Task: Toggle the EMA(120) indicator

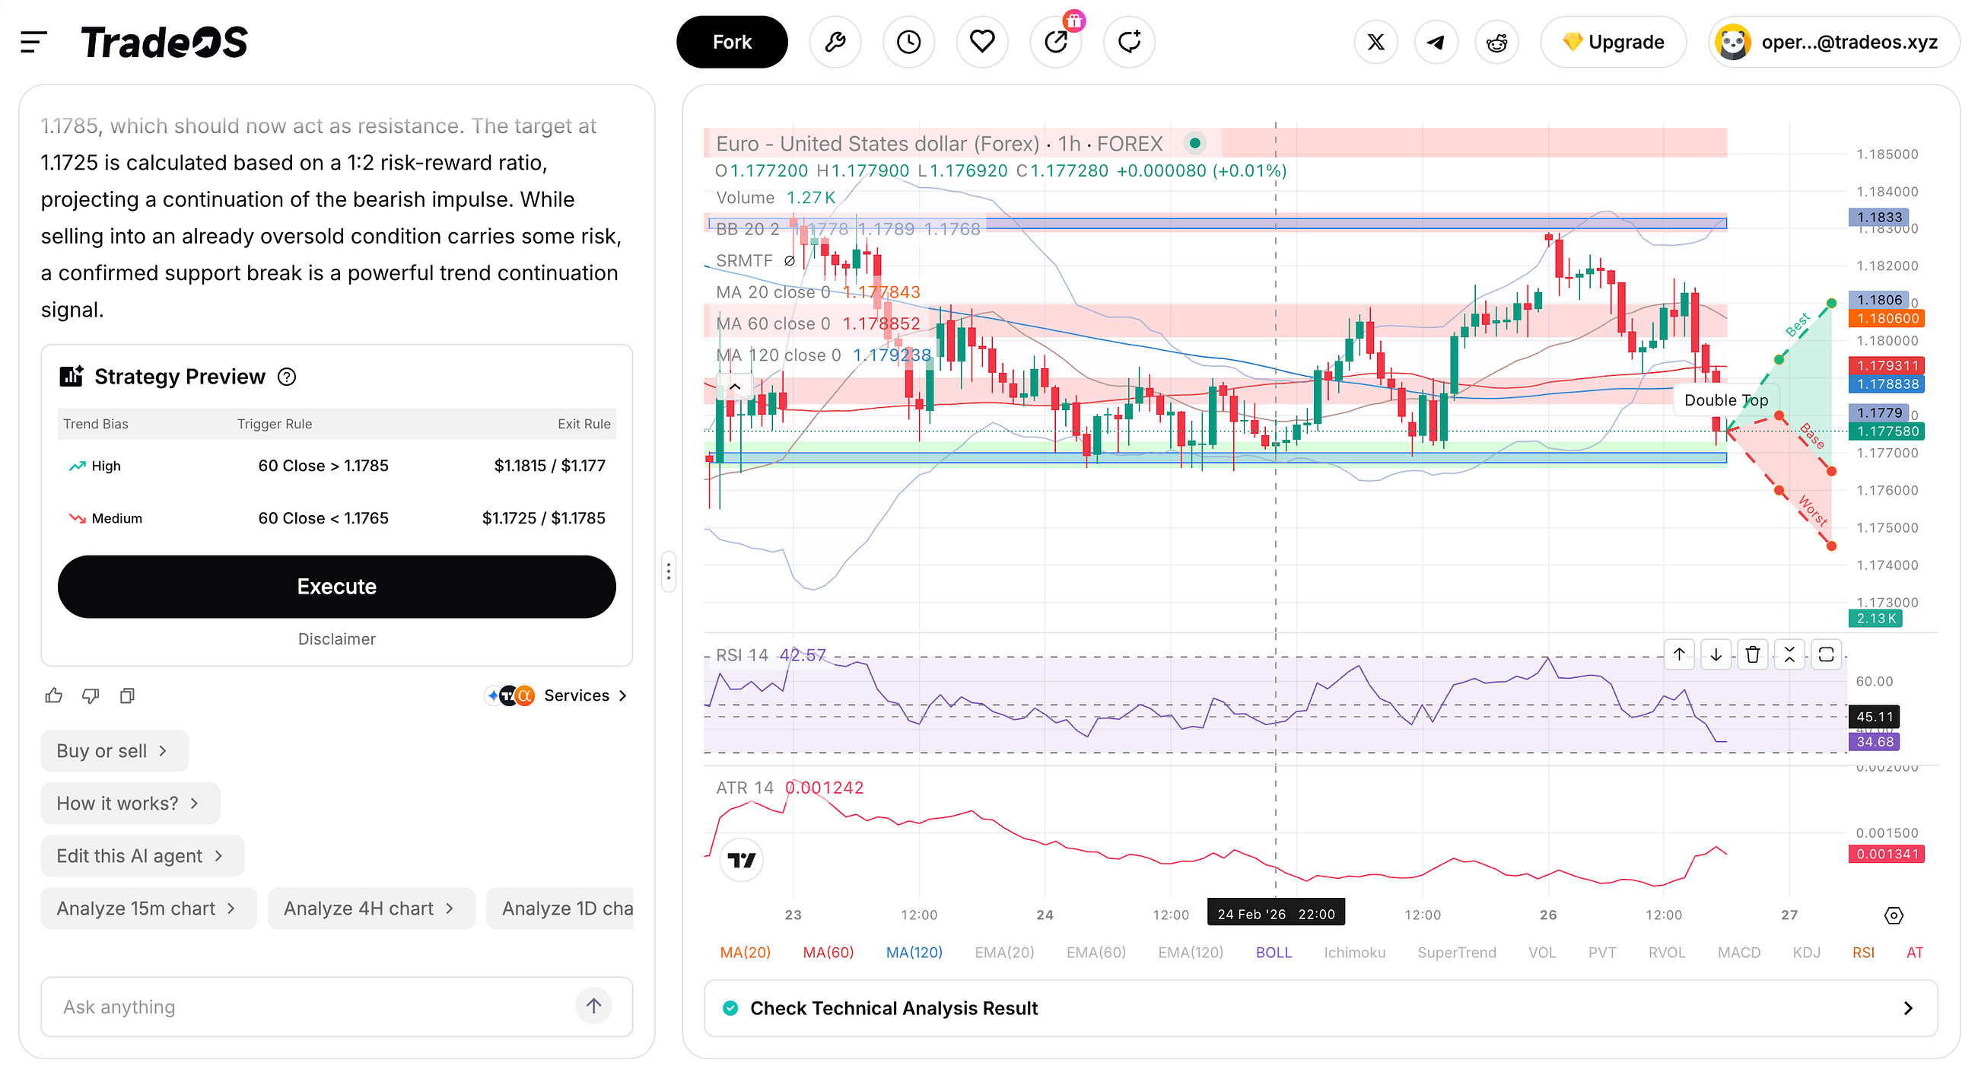Action: [1190, 952]
